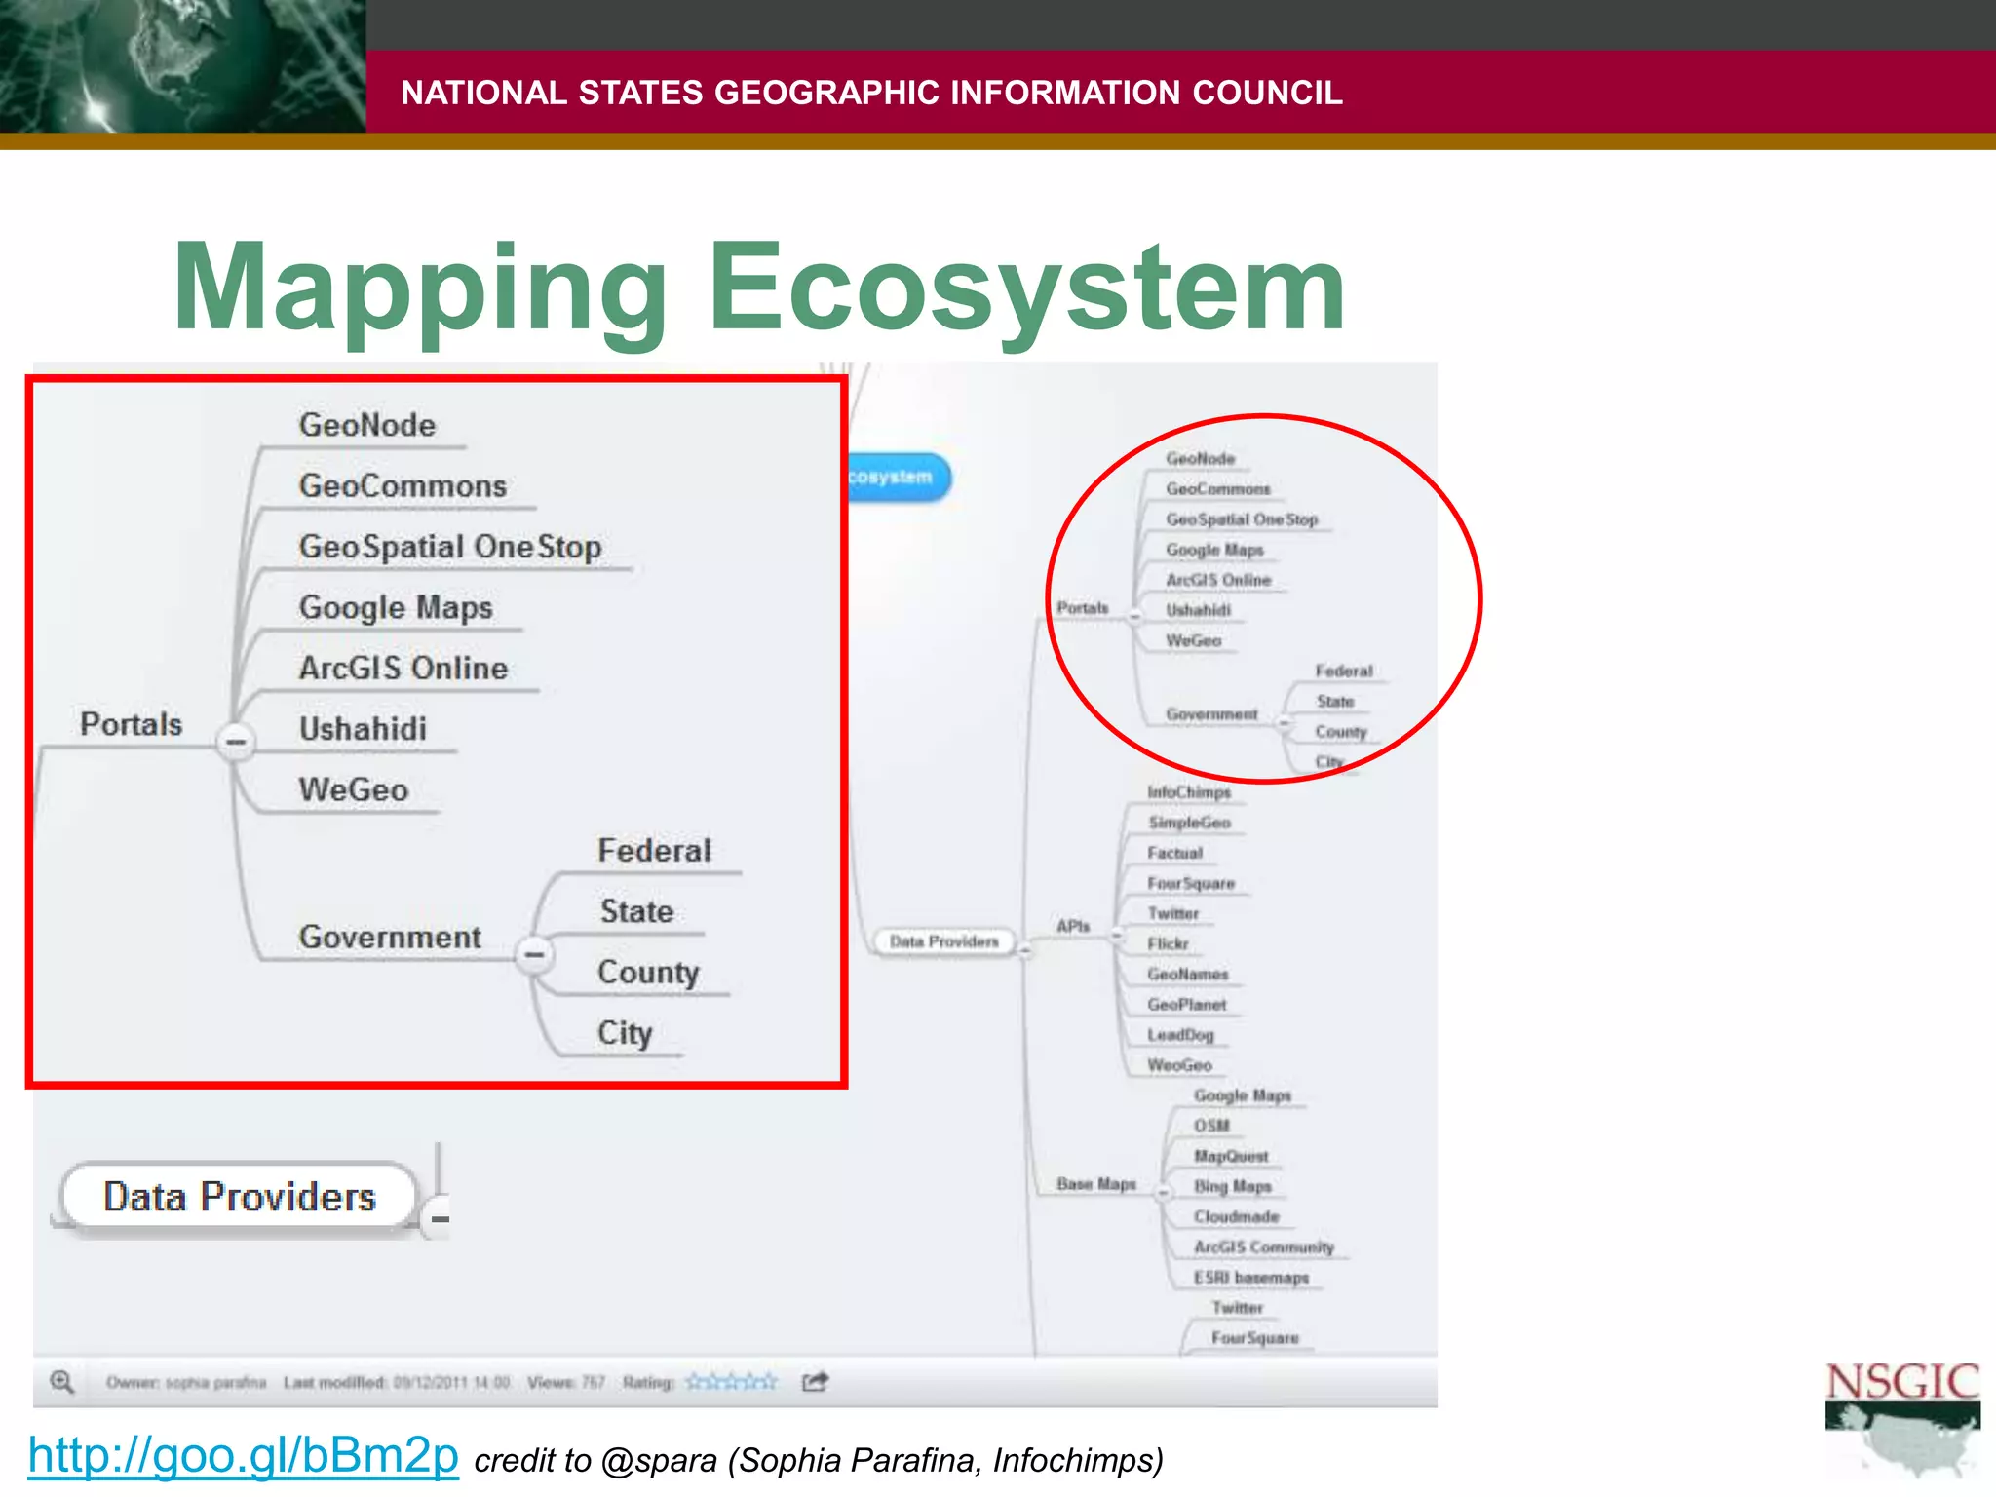Select enlarged Government label
This screenshot has height=1497, width=1996.
[390, 937]
